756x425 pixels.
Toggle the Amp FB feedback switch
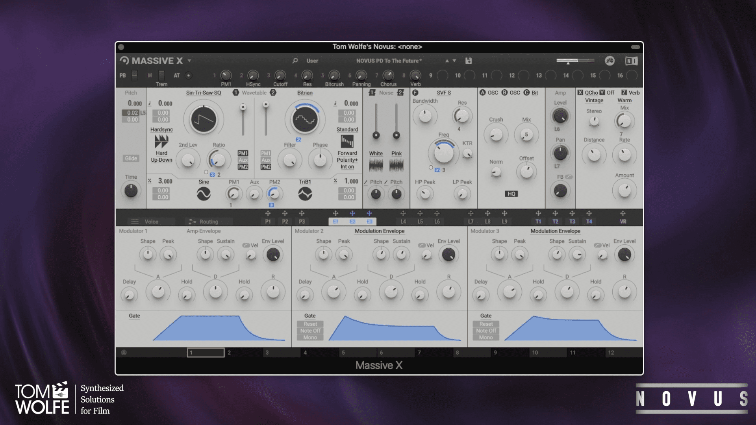pyautogui.click(x=569, y=177)
